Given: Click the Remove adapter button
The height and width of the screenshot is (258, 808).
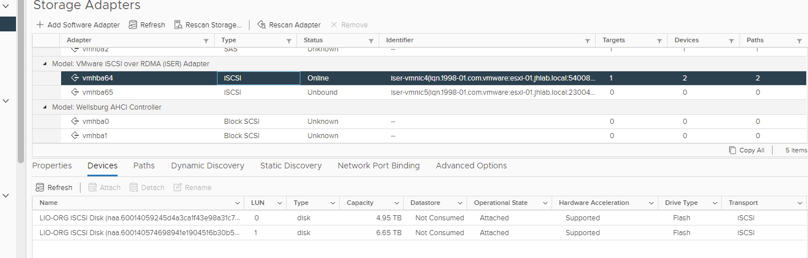Looking at the screenshot, I should pos(349,25).
